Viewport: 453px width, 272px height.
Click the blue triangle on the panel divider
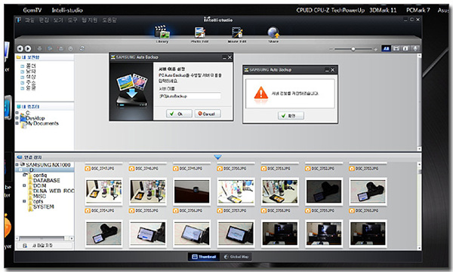pos(218,157)
